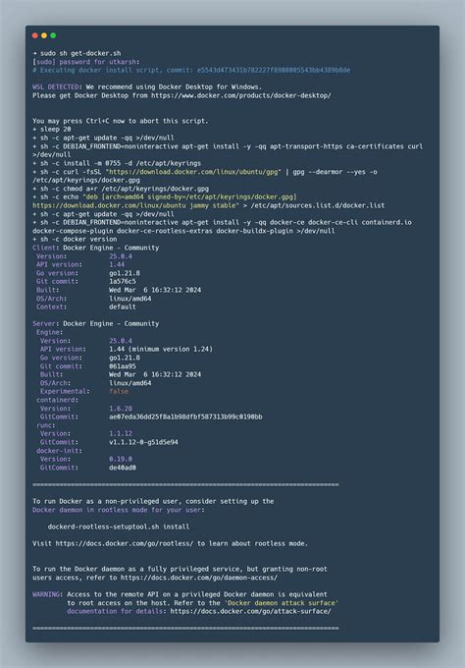This screenshot has width=465, height=668.
Task: Click the Client version number 25.0.4
Action: tap(121, 256)
